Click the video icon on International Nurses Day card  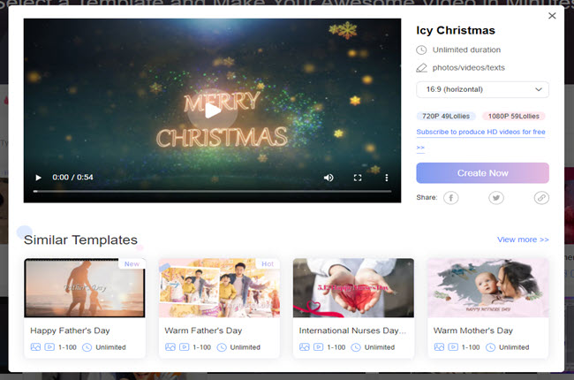319,347
